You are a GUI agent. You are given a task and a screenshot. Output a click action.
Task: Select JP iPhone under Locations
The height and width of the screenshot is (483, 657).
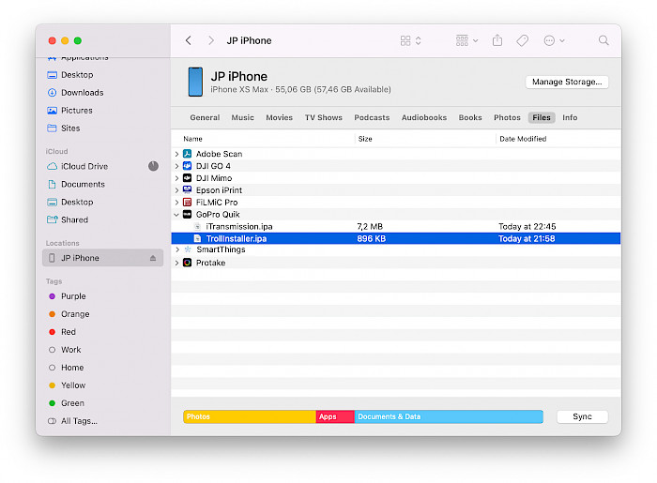pyautogui.click(x=102, y=258)
